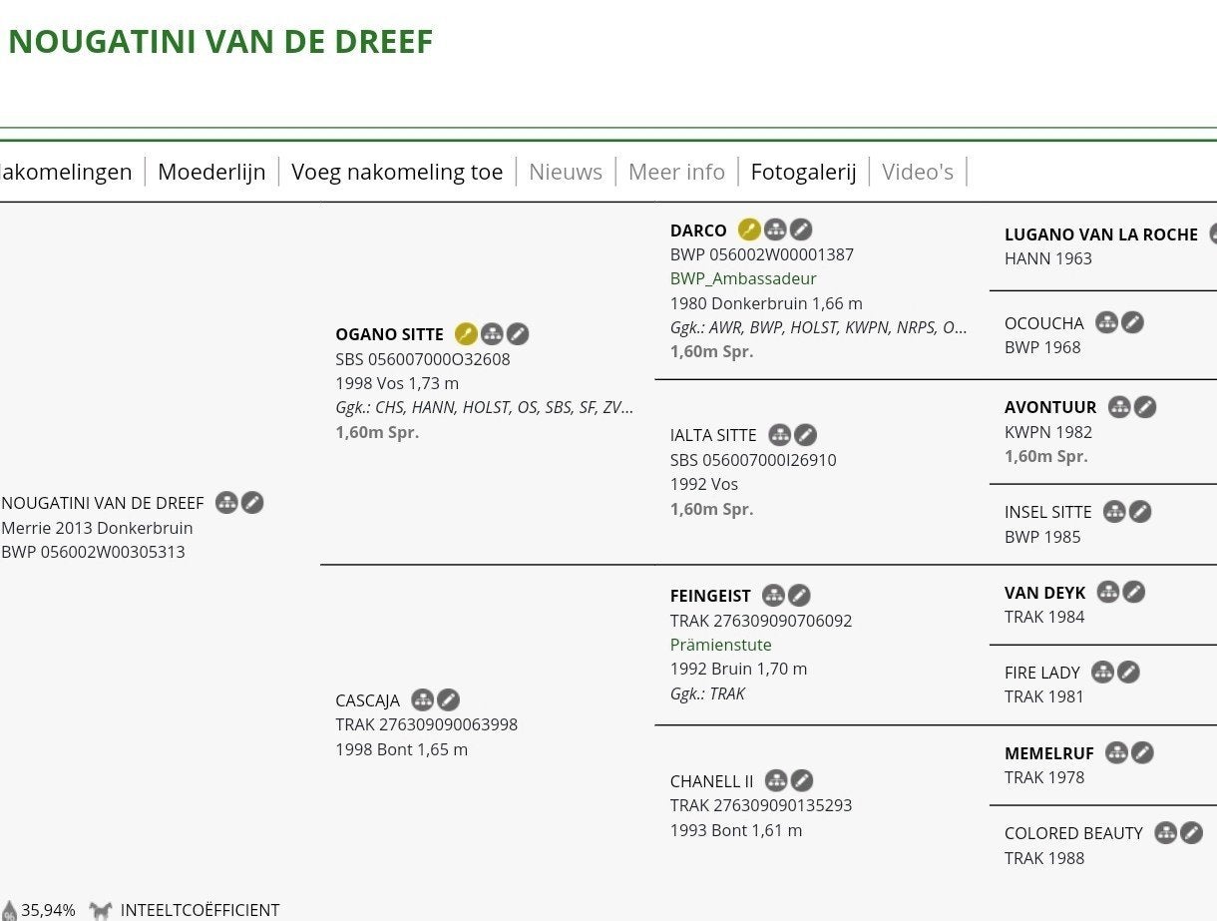
Task: Click edit pencil icon for COLORED BEAUTY
Action: coord(1191,832)
